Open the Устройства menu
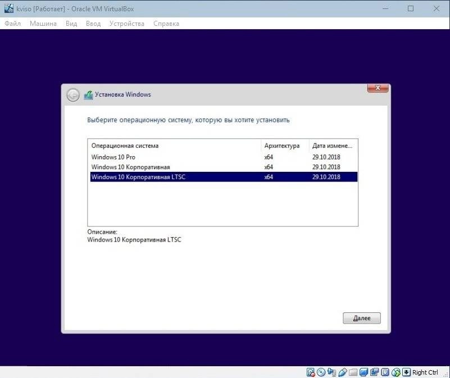The width and height of the screenshot is (450, 378). pos(127,24)
